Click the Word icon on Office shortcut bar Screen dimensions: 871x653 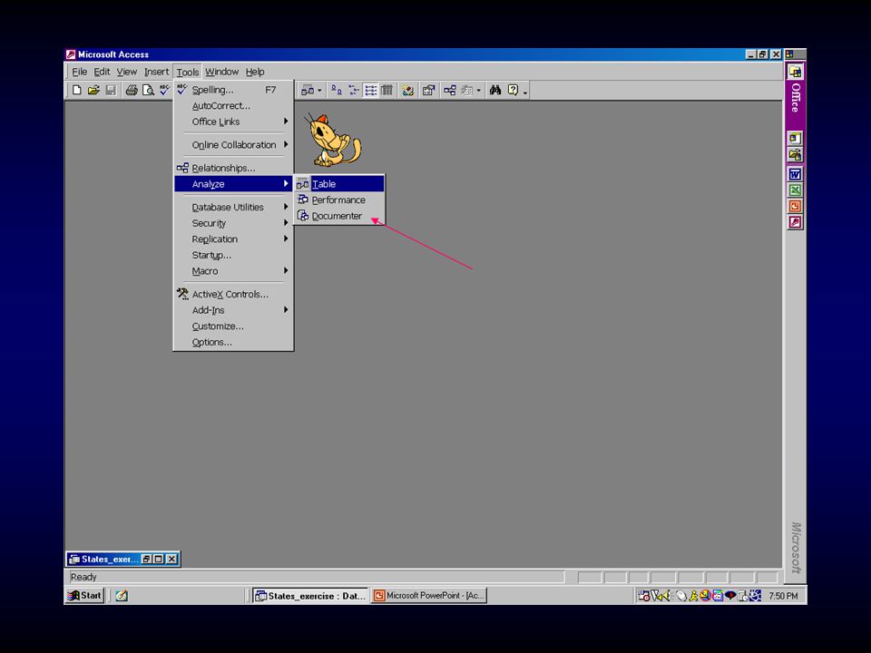coord(795,174)
